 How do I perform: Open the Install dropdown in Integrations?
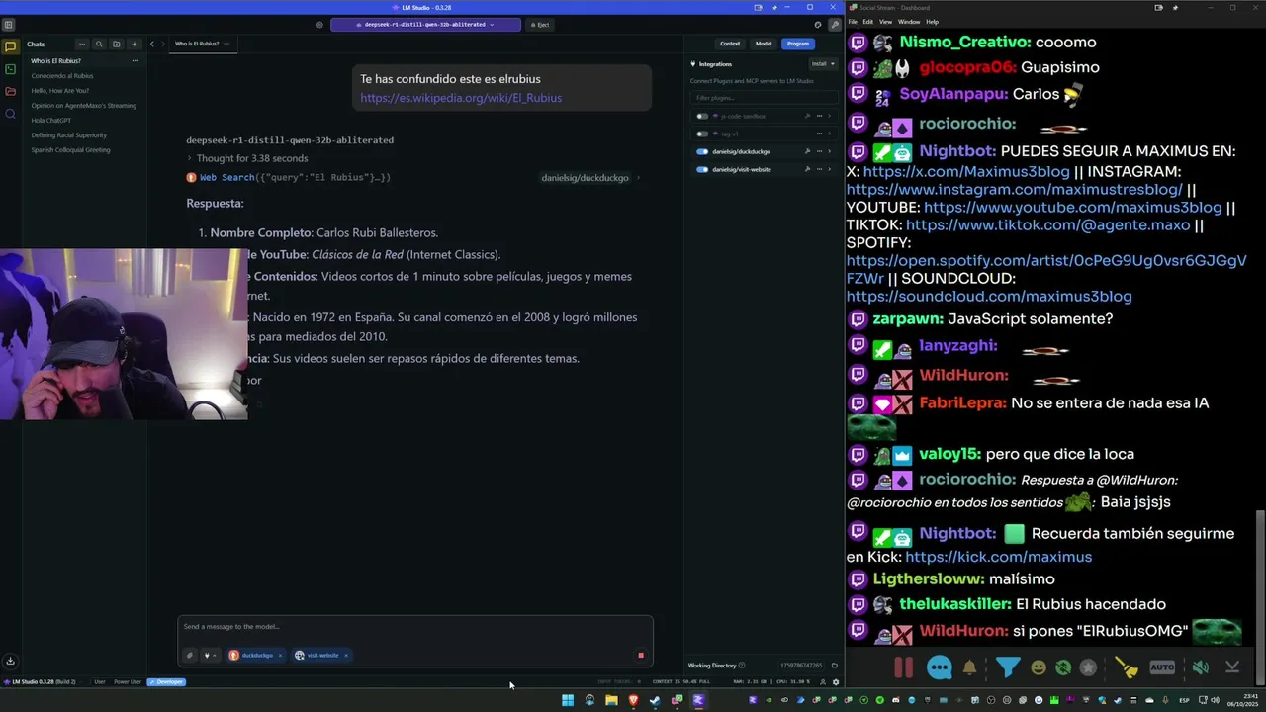(x=823, y=63)
